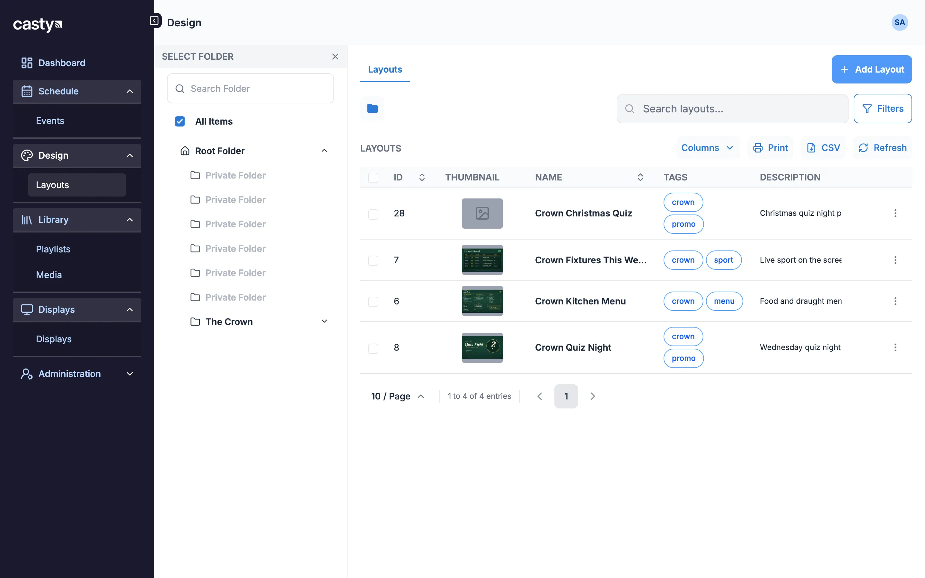Check the row checkbox for ID 7
This screenshot has width=925, height=578.
(373, 261)
